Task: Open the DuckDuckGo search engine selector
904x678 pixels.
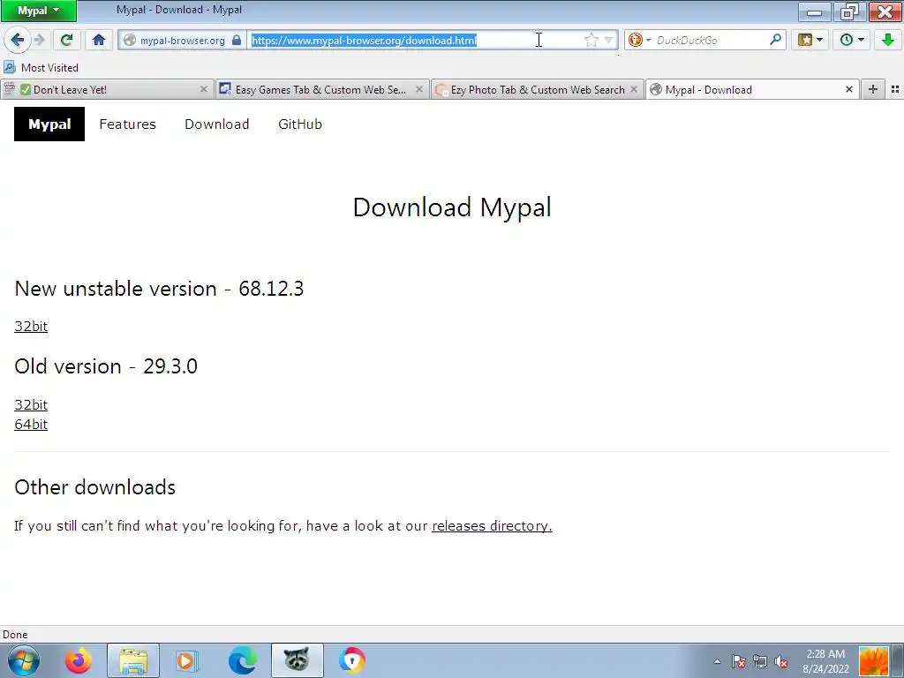Action: click(639, 40)
